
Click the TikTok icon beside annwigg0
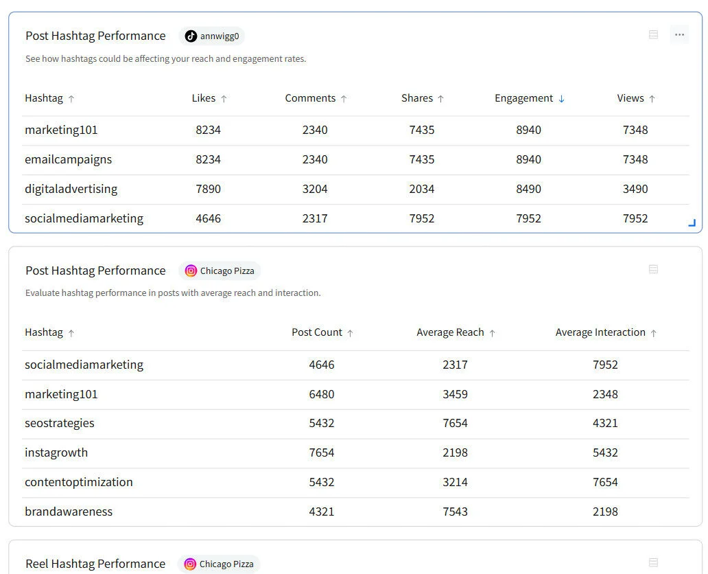pos(191,36)
